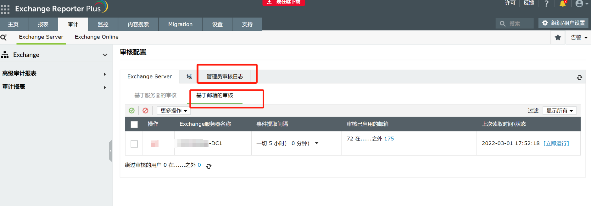
Task: Click the 立即运行 link
Action: pyautogui.click(x=556, y=143)
